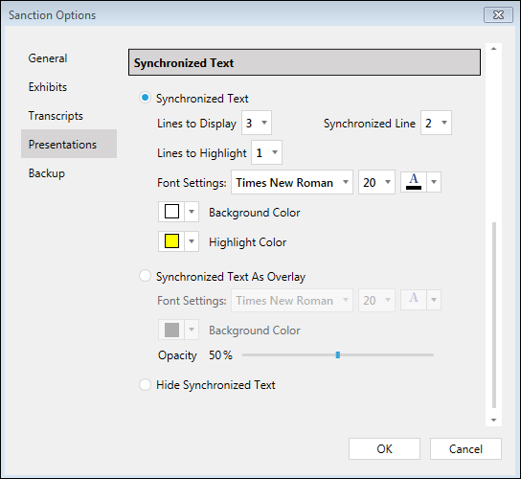The image size is (521, 479).
Task: Go to the Transcripts options page
Action: pos(56,116)
